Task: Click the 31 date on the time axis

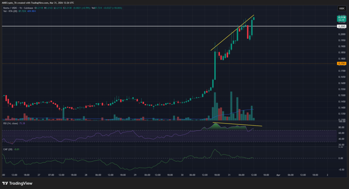Action: (x=229, y=175)
